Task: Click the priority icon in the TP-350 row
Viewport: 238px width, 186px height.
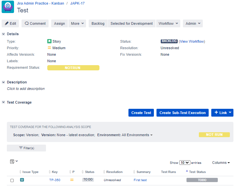Action: (72, 180)
